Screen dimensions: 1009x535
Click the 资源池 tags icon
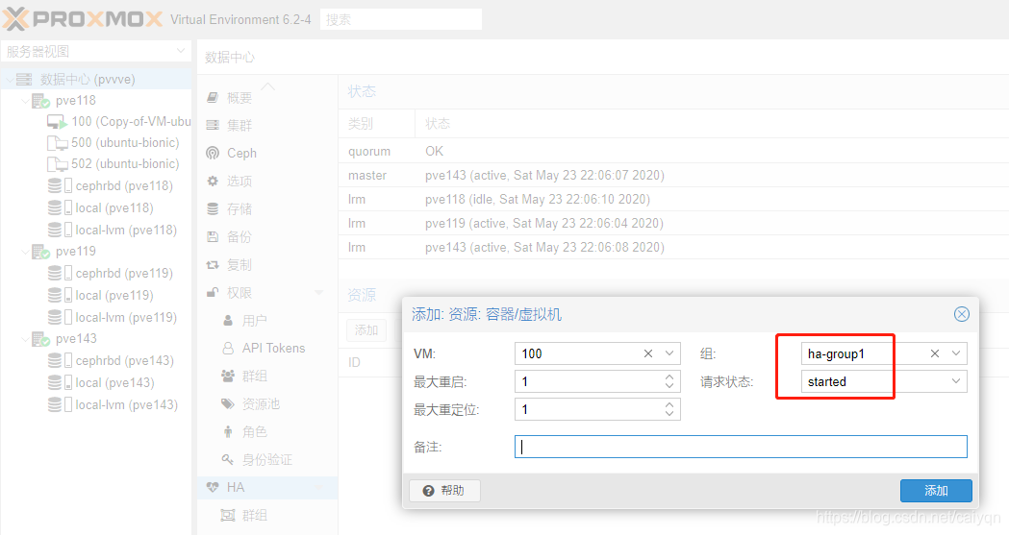tap(228, 404)
